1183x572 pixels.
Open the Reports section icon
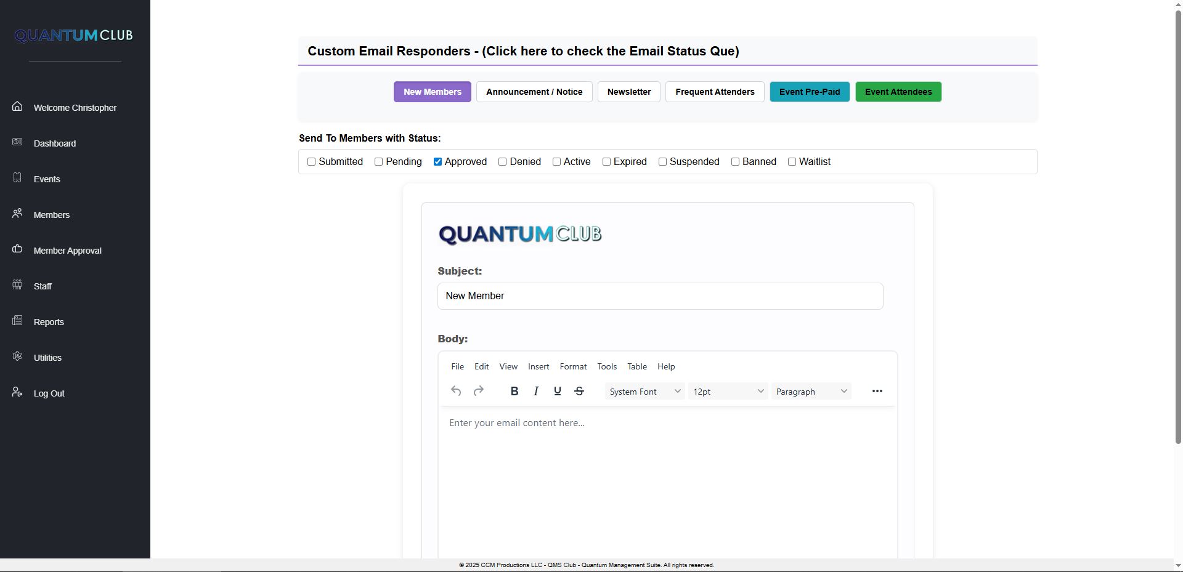17,320
